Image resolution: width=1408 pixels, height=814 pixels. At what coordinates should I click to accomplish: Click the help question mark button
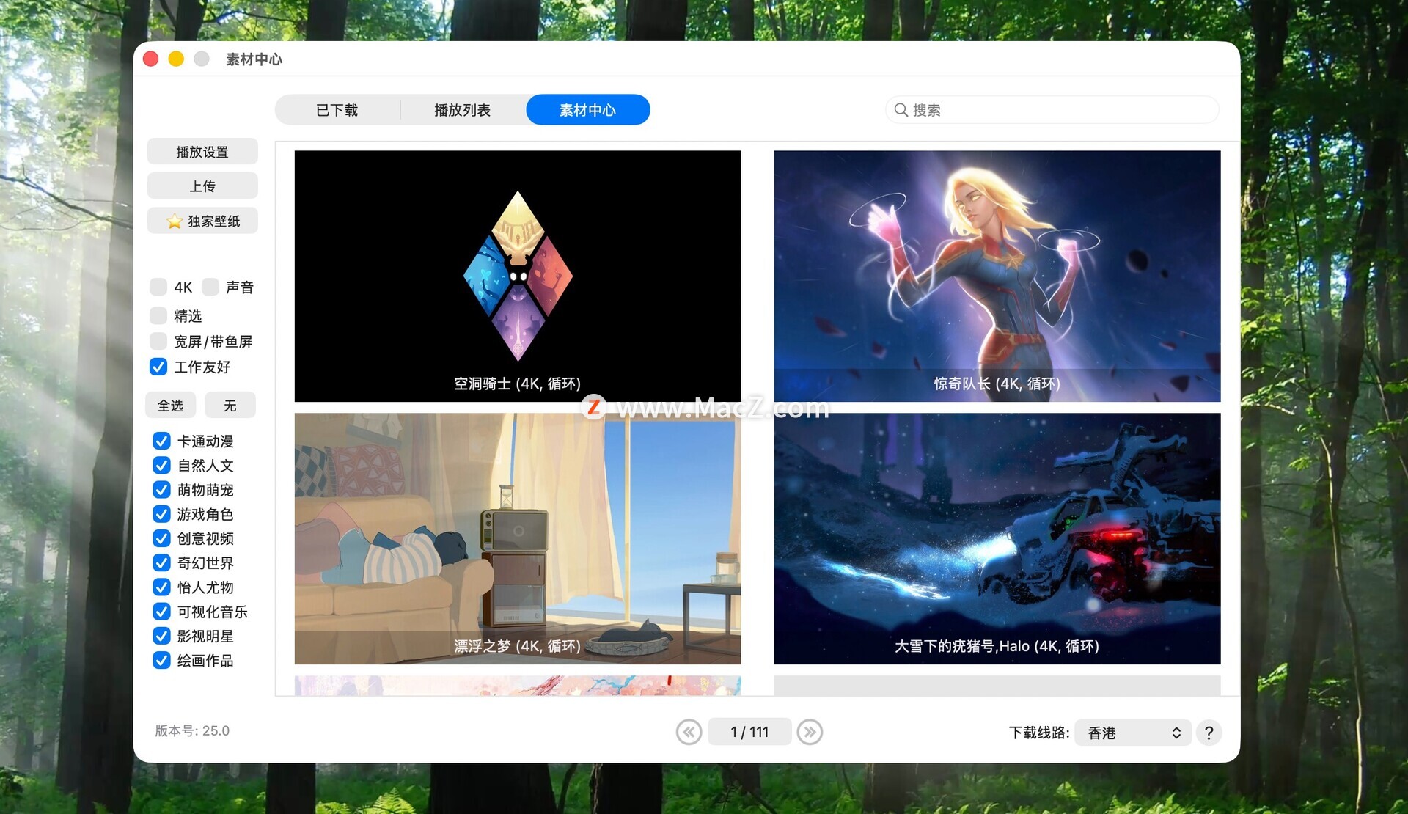(x=1209, y=733)
